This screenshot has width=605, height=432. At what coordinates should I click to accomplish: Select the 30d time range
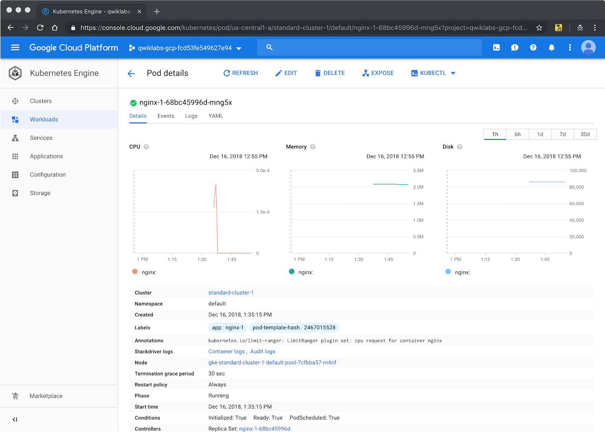coord(585,134)
